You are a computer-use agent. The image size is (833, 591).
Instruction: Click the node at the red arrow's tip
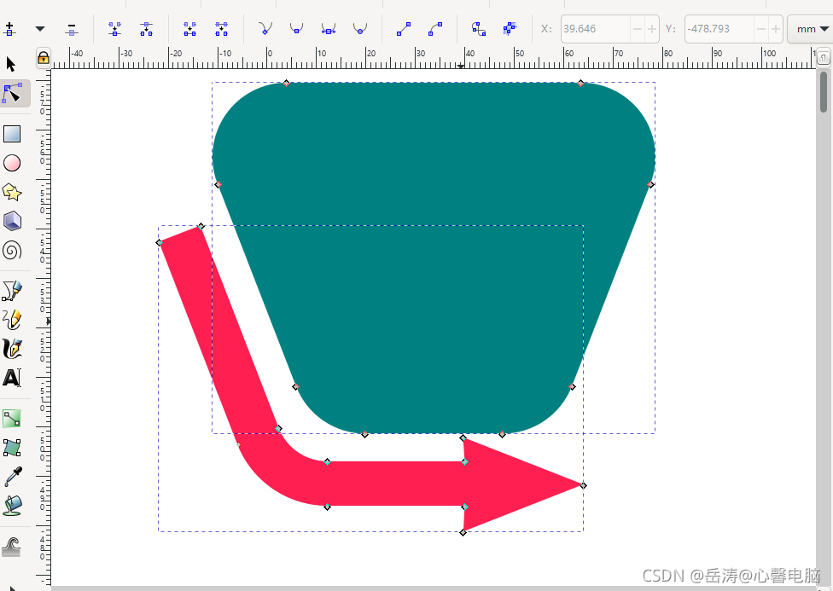[x=583, y=485]
